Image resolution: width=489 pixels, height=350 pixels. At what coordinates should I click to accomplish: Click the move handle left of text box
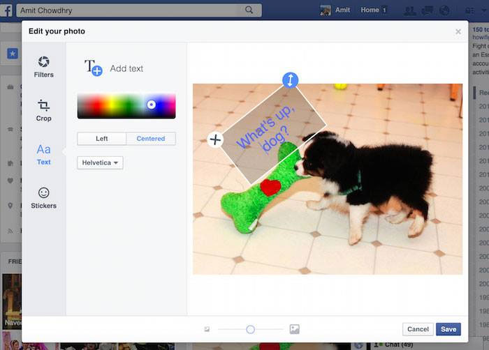pos(215,139)
